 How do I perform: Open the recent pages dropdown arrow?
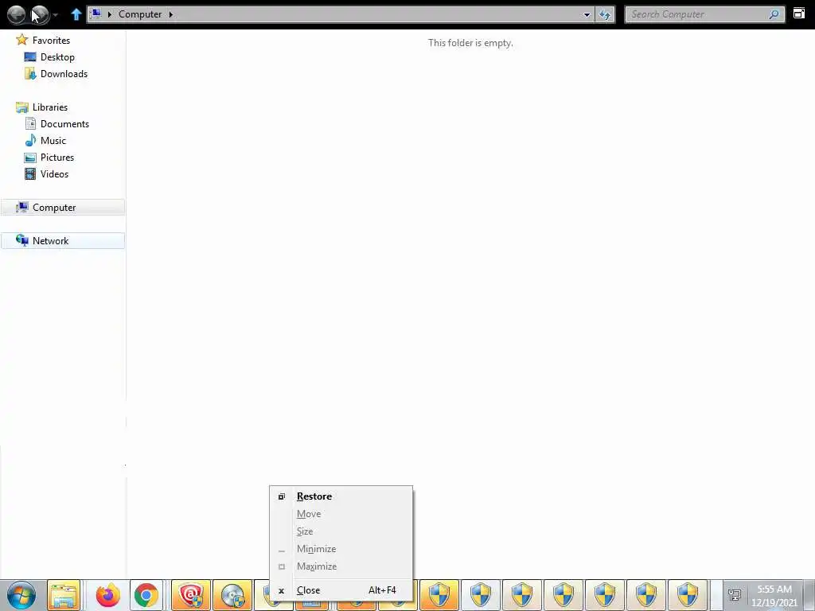(x=56, y=15)
